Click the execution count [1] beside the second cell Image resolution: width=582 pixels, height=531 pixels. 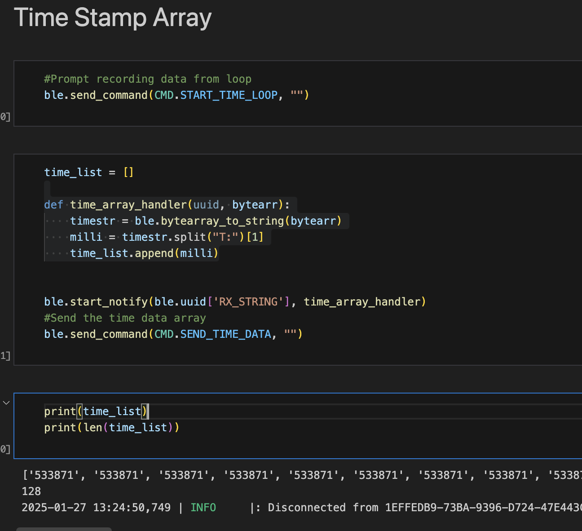tap(5, 356)
